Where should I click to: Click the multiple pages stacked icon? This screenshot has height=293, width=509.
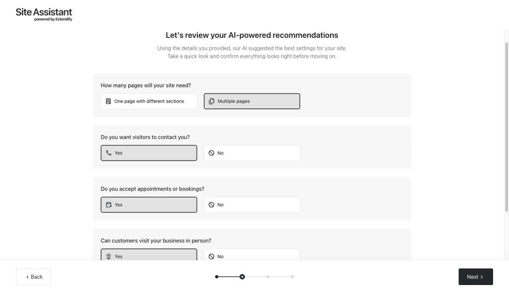212,101
